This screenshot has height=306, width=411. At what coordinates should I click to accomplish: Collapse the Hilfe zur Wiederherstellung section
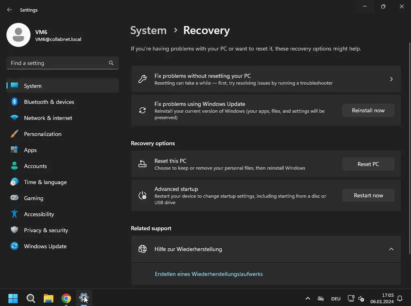pos(391,249)
